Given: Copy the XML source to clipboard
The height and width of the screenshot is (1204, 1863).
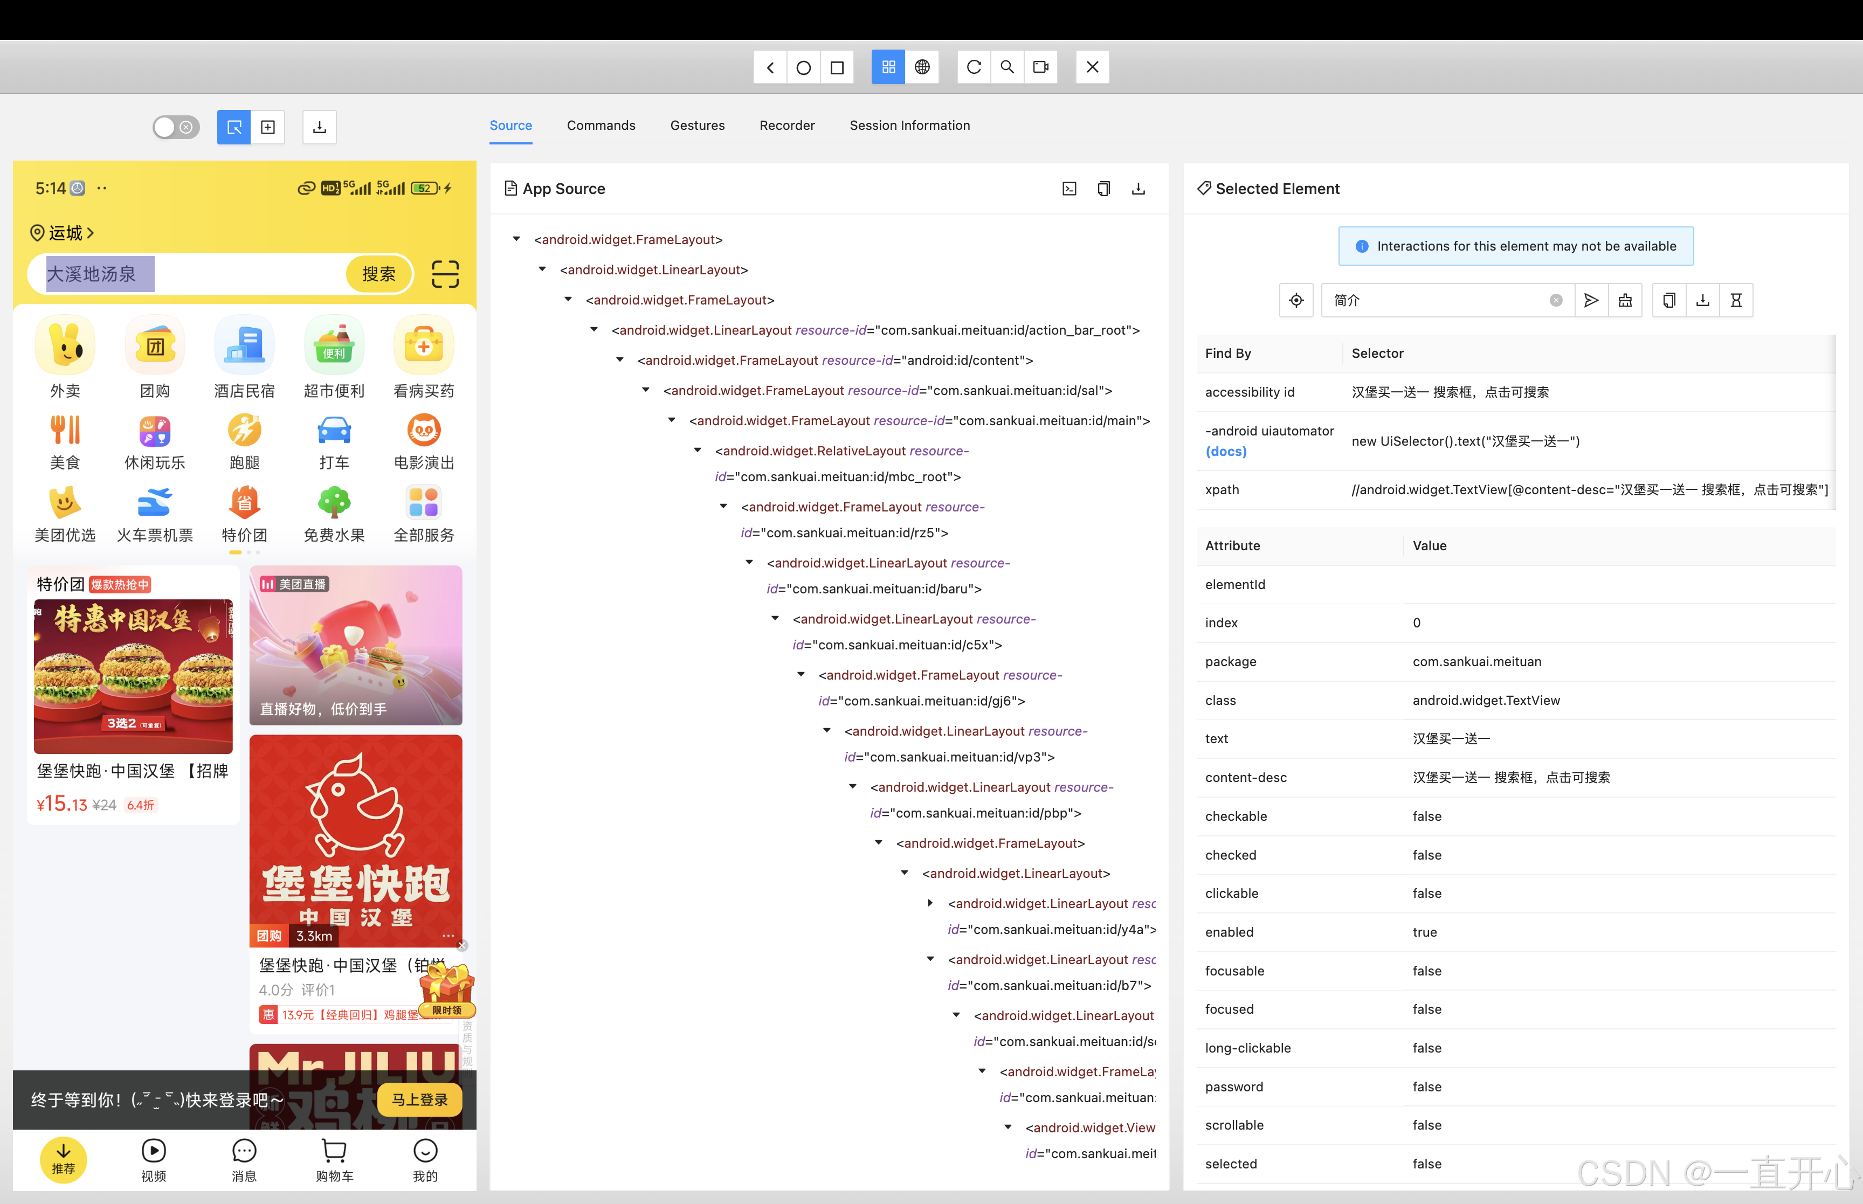Looking at the screenshot, I should (1103, 189).
